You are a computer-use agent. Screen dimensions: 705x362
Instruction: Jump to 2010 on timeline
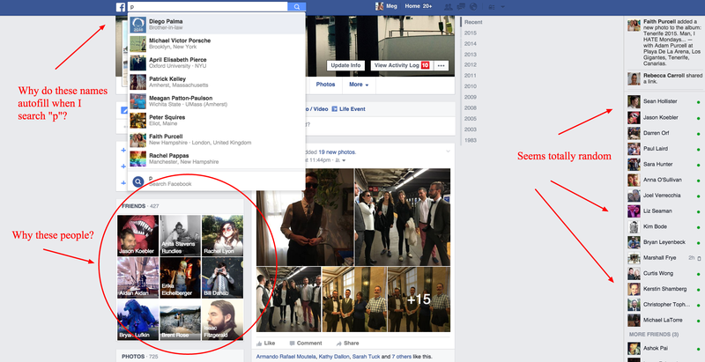471,86
